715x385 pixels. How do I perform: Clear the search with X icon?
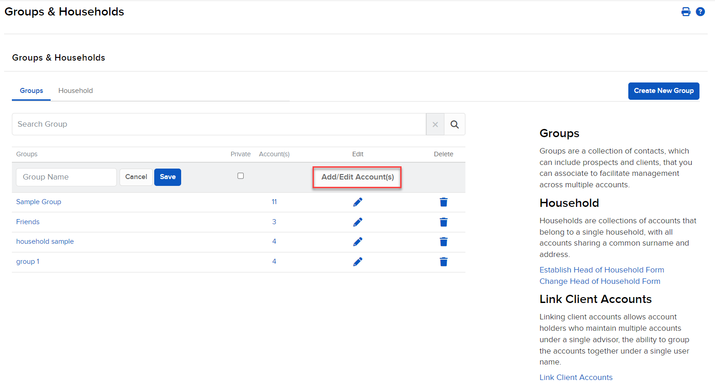click(435, 124)
